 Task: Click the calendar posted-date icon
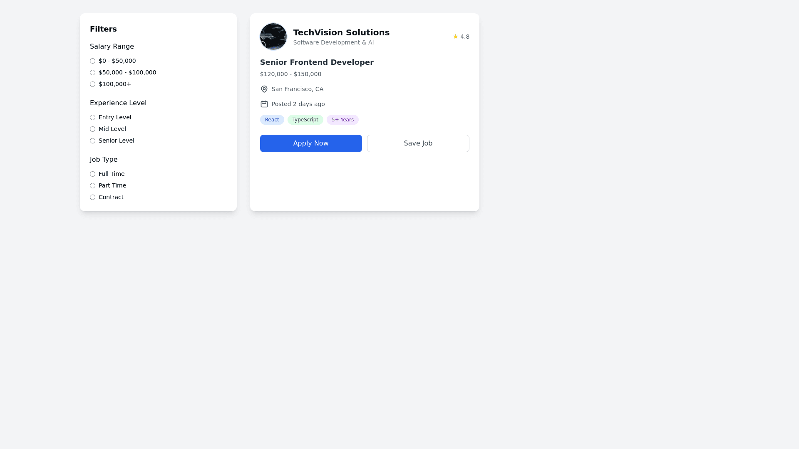click(x=264, y=104)
